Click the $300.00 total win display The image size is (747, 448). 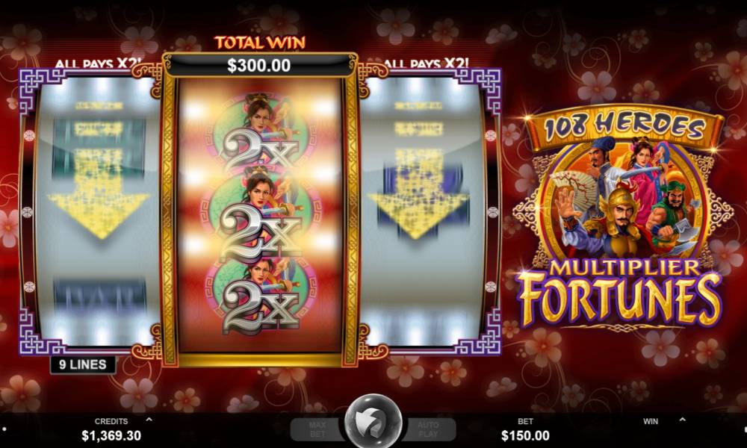click(258, 65)
